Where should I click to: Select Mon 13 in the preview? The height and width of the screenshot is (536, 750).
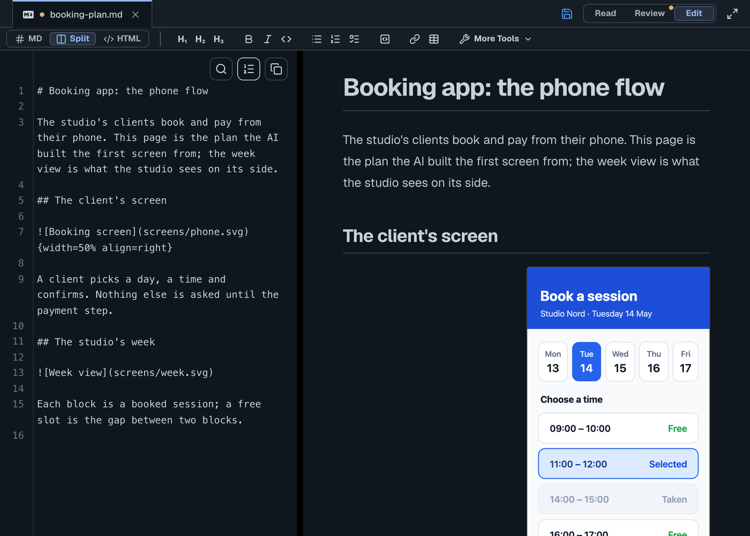(x=553, y=362)
